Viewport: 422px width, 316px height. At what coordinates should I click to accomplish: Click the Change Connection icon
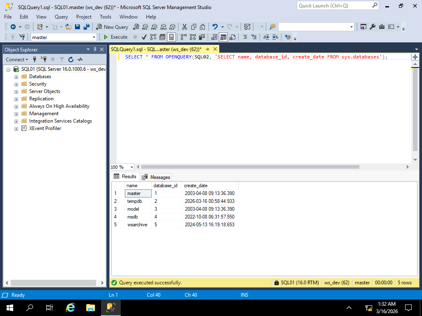(22, 37)
